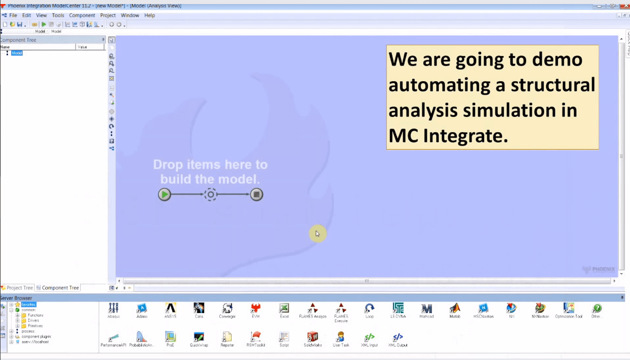Select the Model item in Component Tree

[x=17, y=53]
